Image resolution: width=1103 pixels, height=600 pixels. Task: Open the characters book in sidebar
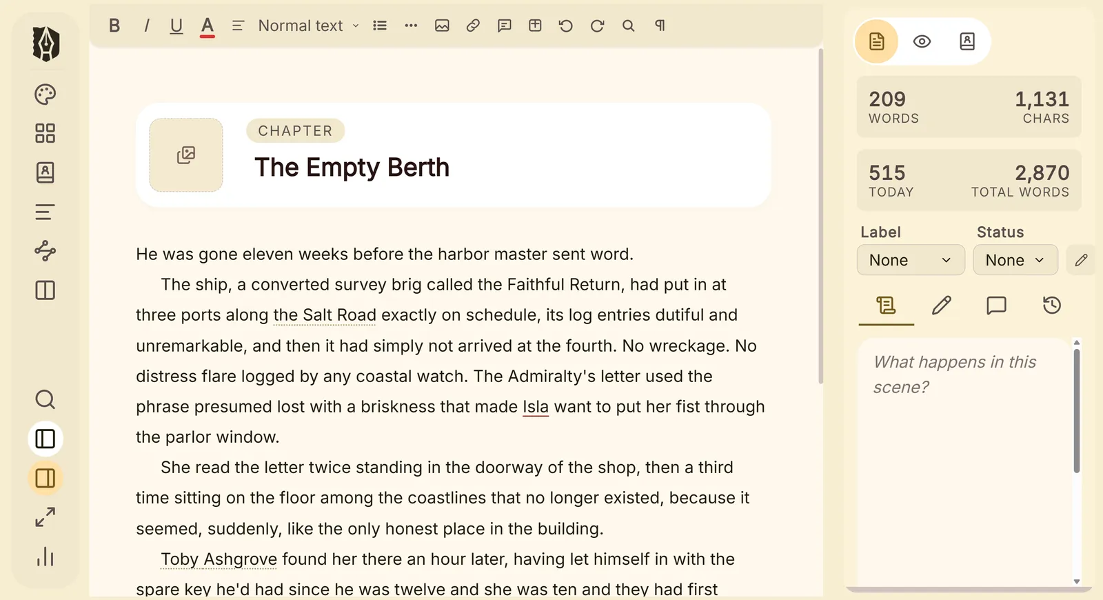click(x=45, y=172)
